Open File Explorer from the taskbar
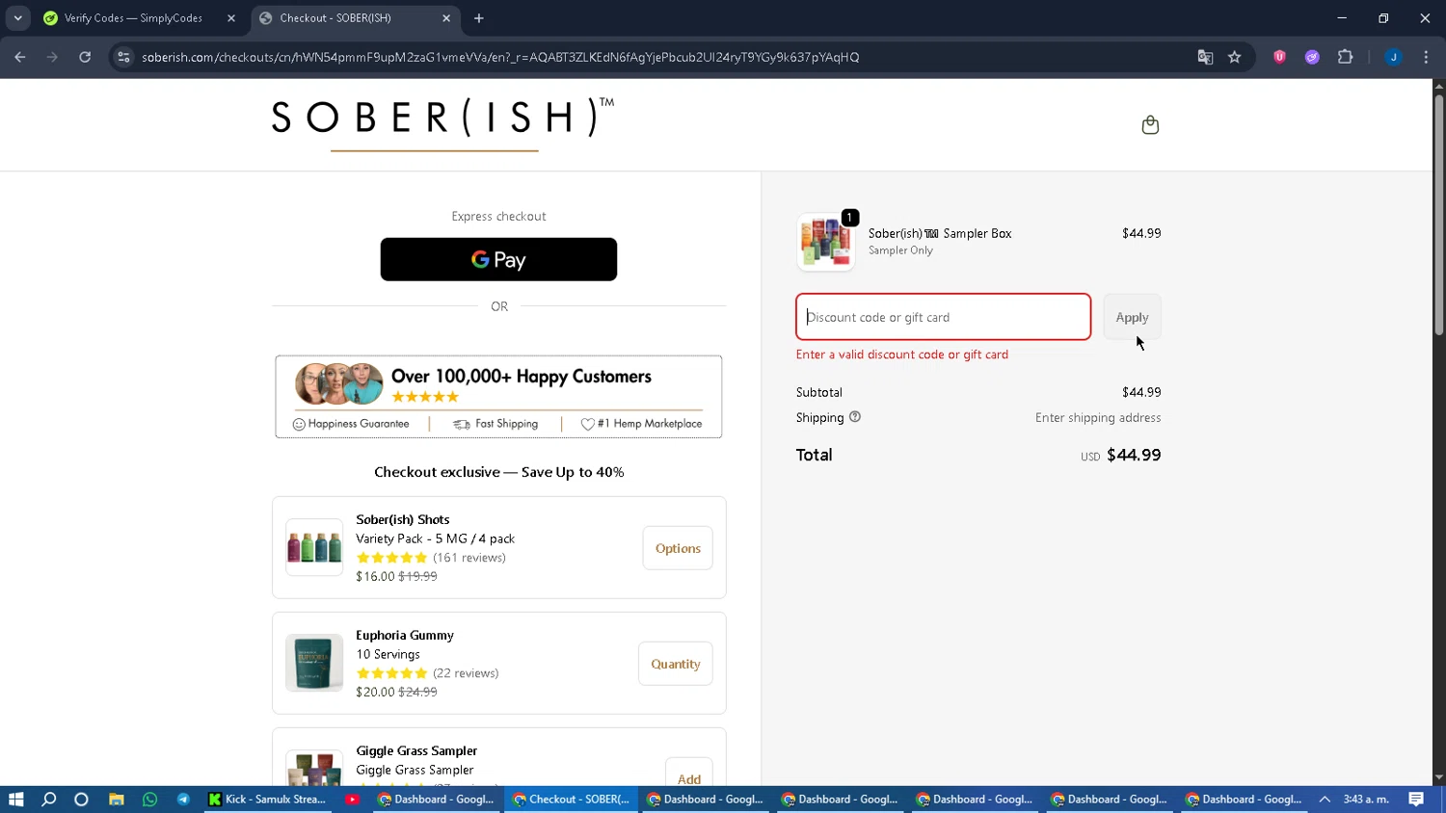The height and width of the screenshot is (813, 1446). tap(116, 800)
